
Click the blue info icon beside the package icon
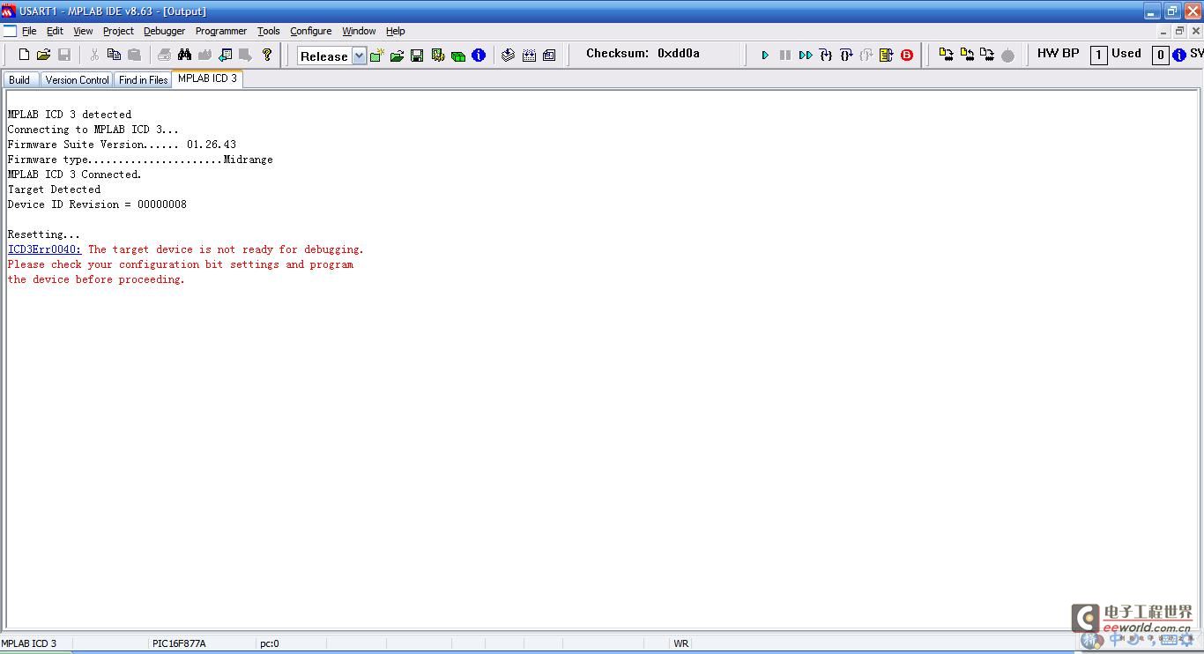point(479,55)
